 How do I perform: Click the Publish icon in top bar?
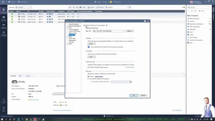(115, 2)
